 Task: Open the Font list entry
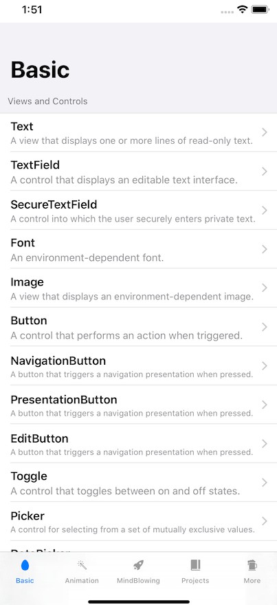[138, 249]
